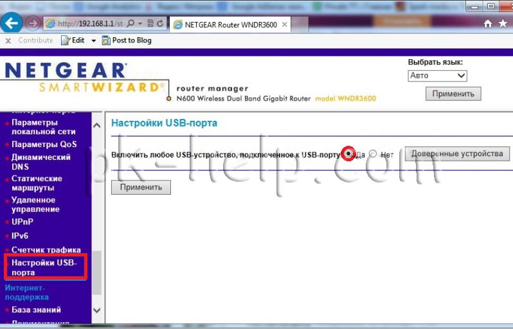Select the NETGEAR Router WNDR3600 tab
The height and width of the screenshot is (329, 513).
(x=230, y=25)
